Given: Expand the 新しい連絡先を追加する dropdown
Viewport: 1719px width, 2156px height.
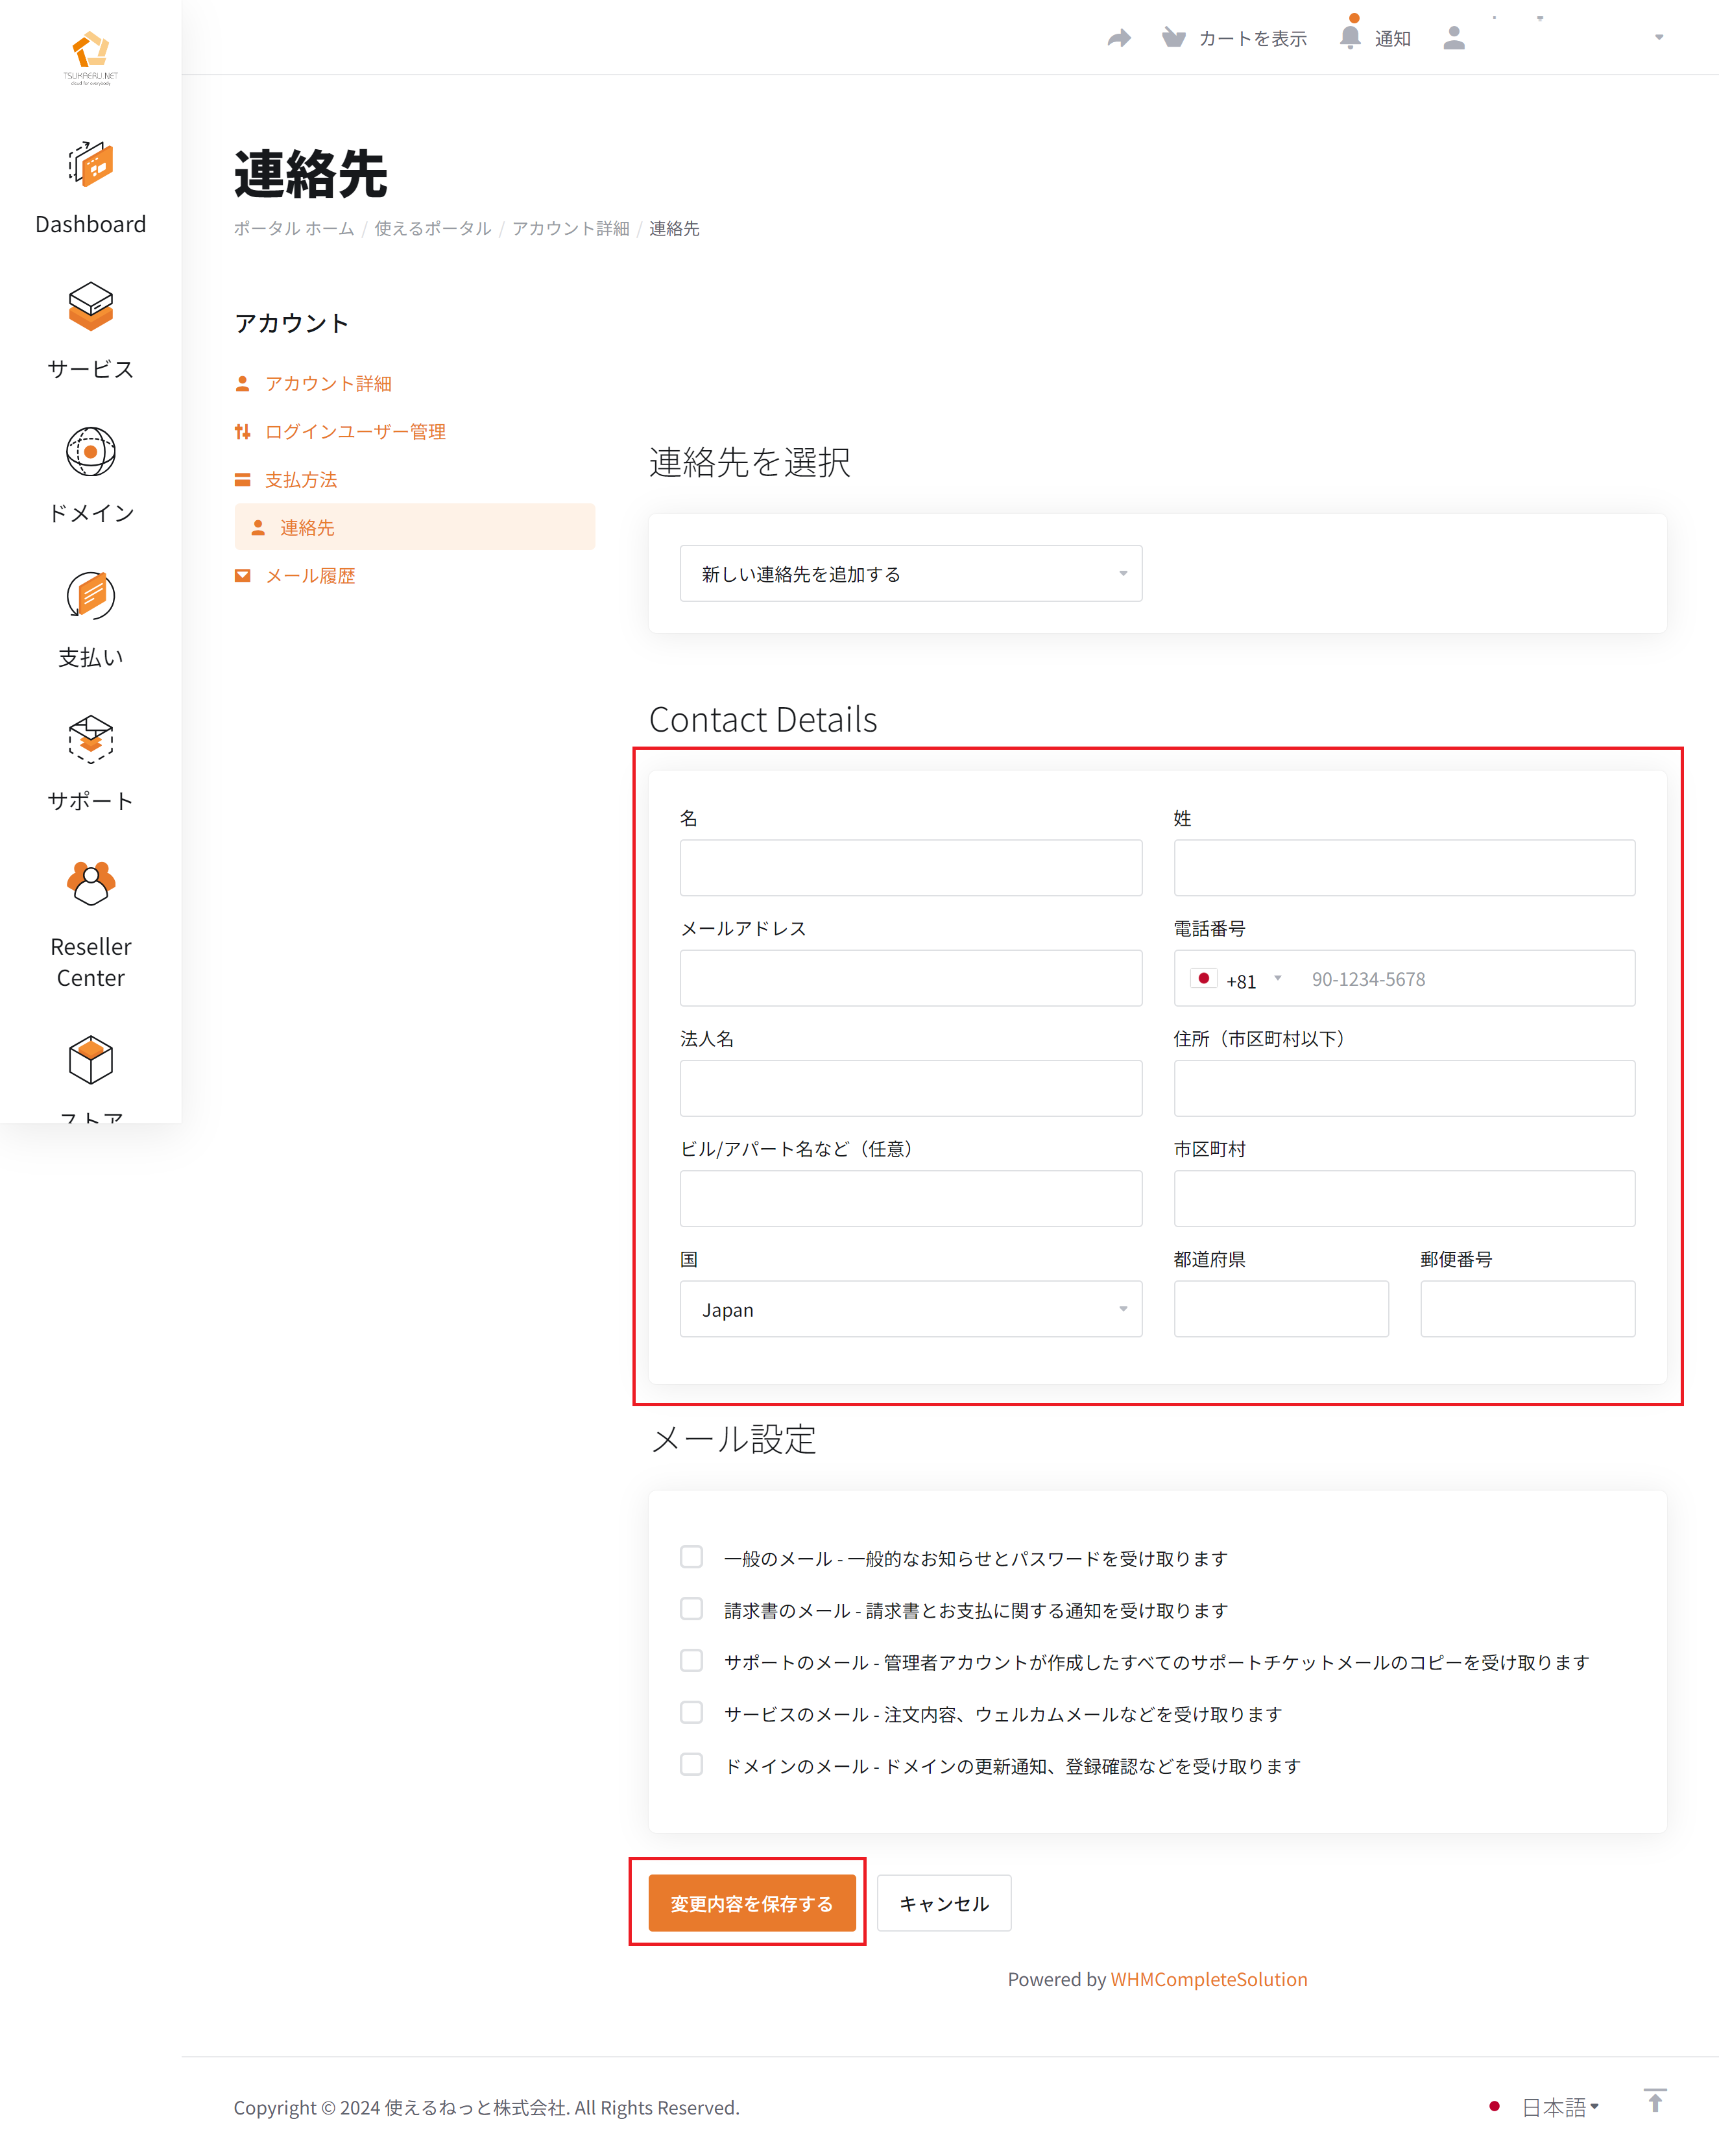Looking at the screenshot, I should pyautogui.click(x=910, y=574).
